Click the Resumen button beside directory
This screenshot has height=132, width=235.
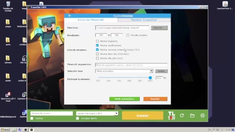(x=159, y=28)
